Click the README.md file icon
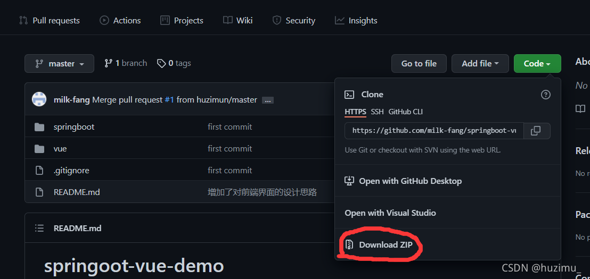 pos(39,192)
